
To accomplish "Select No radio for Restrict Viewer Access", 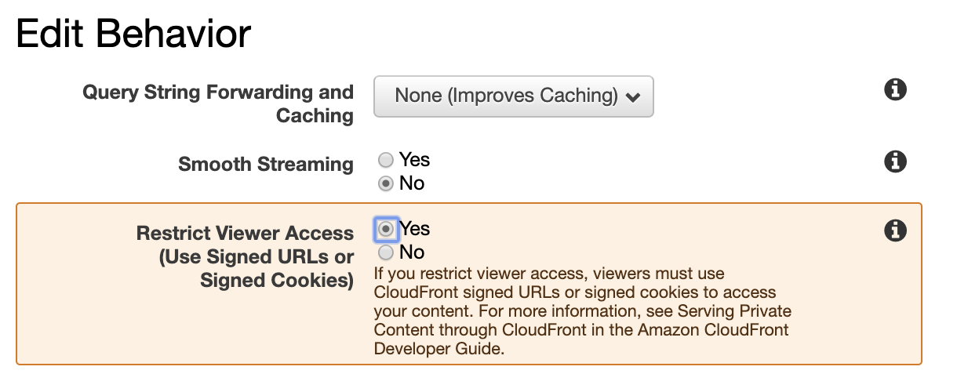I will (386, 253).
